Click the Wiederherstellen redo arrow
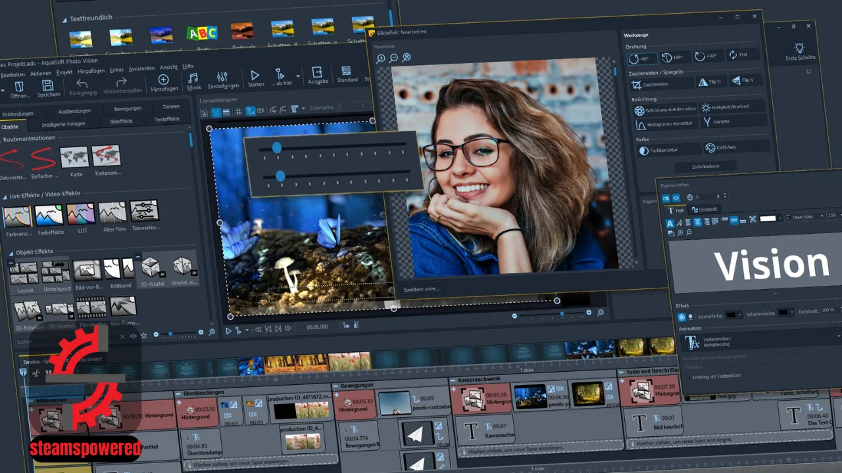Screen dimensions: 842x473 click(122, 82)
